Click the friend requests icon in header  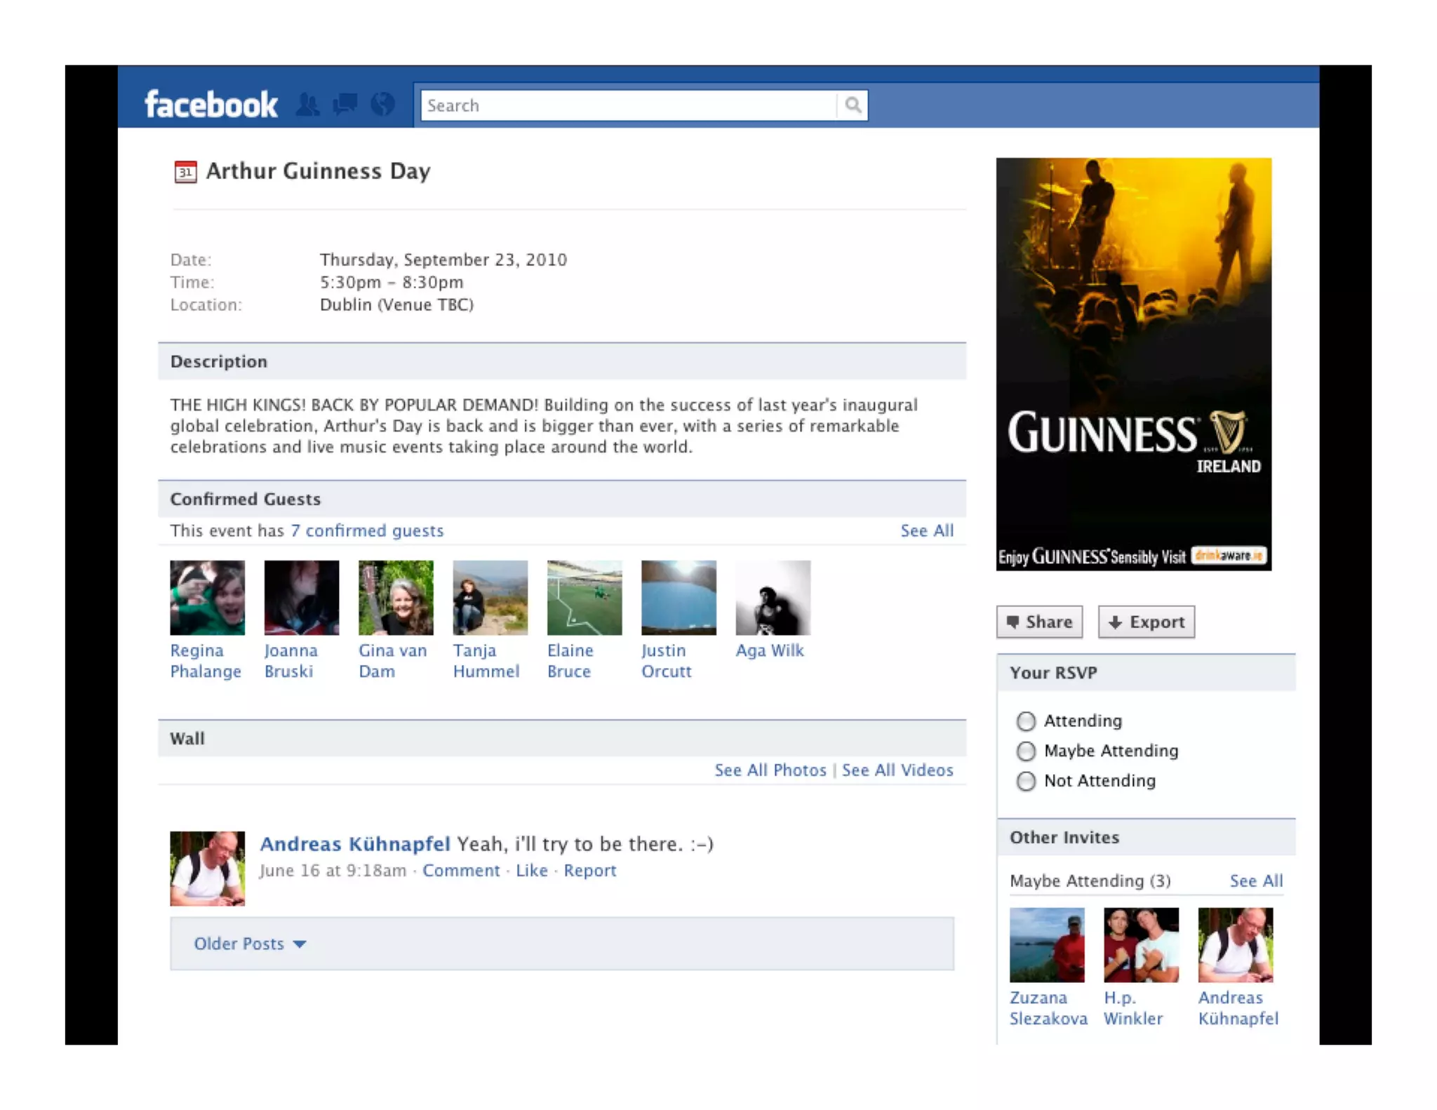click(307, 105)
